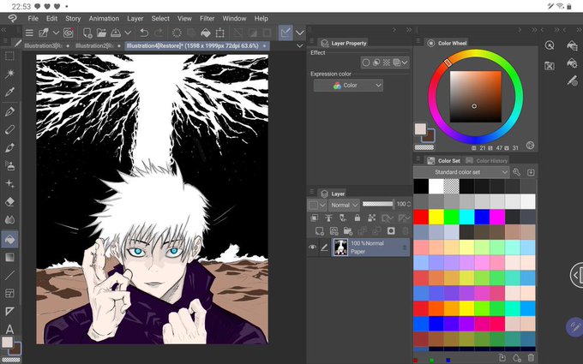
Task: Adjust the layer opacity slider
Action: [378, 204]
